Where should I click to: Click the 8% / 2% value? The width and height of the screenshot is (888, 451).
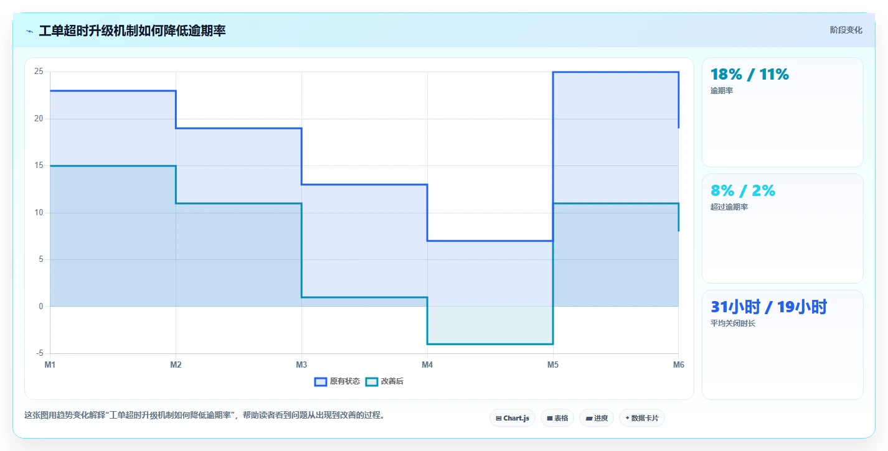pyautogui.click(x=743, y=190)
